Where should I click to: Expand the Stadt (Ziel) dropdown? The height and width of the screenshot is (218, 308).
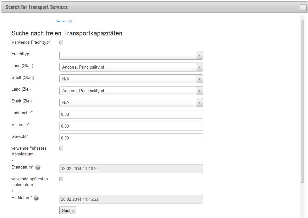(131, 102)
